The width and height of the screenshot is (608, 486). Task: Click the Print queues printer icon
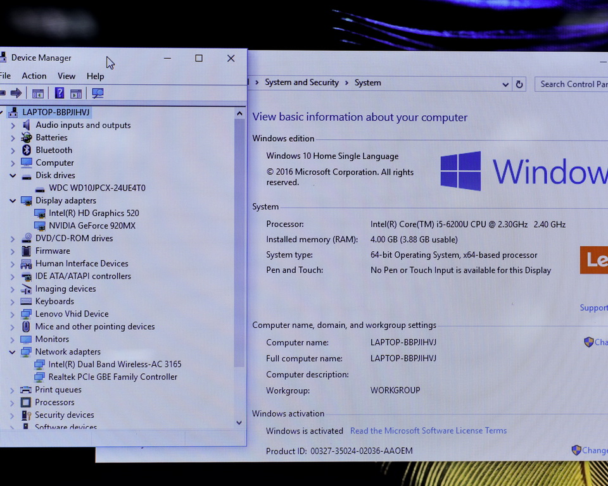(x=25, y=390)
